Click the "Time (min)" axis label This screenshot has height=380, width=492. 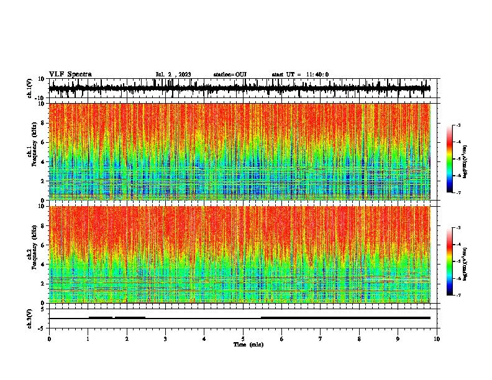248,345
